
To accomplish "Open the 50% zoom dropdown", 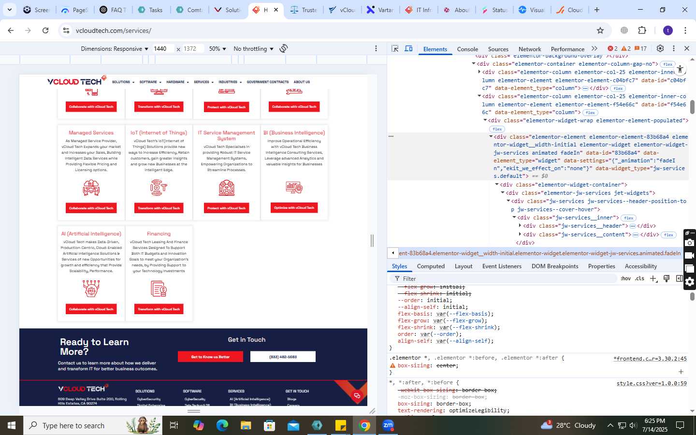I will [217, 49].
